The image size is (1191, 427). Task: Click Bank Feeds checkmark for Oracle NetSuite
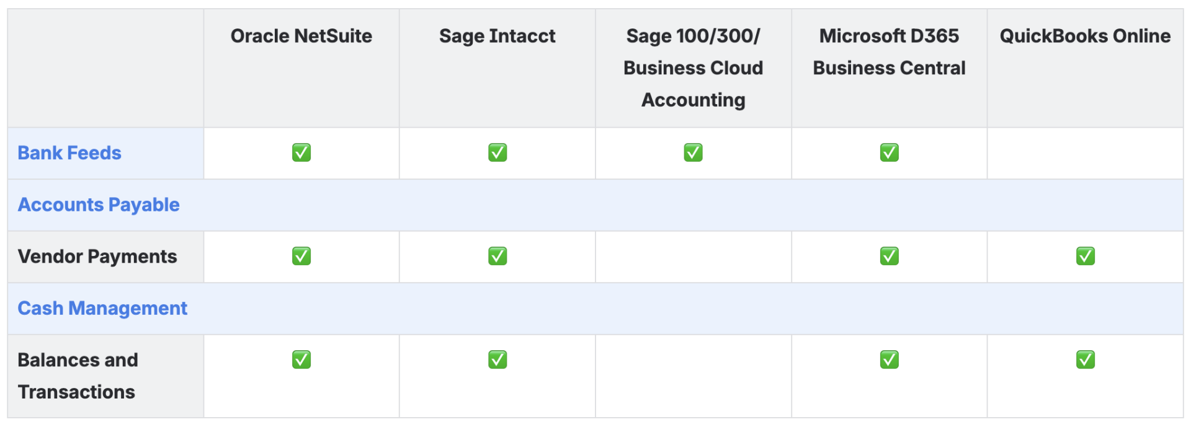click(301, 152)
